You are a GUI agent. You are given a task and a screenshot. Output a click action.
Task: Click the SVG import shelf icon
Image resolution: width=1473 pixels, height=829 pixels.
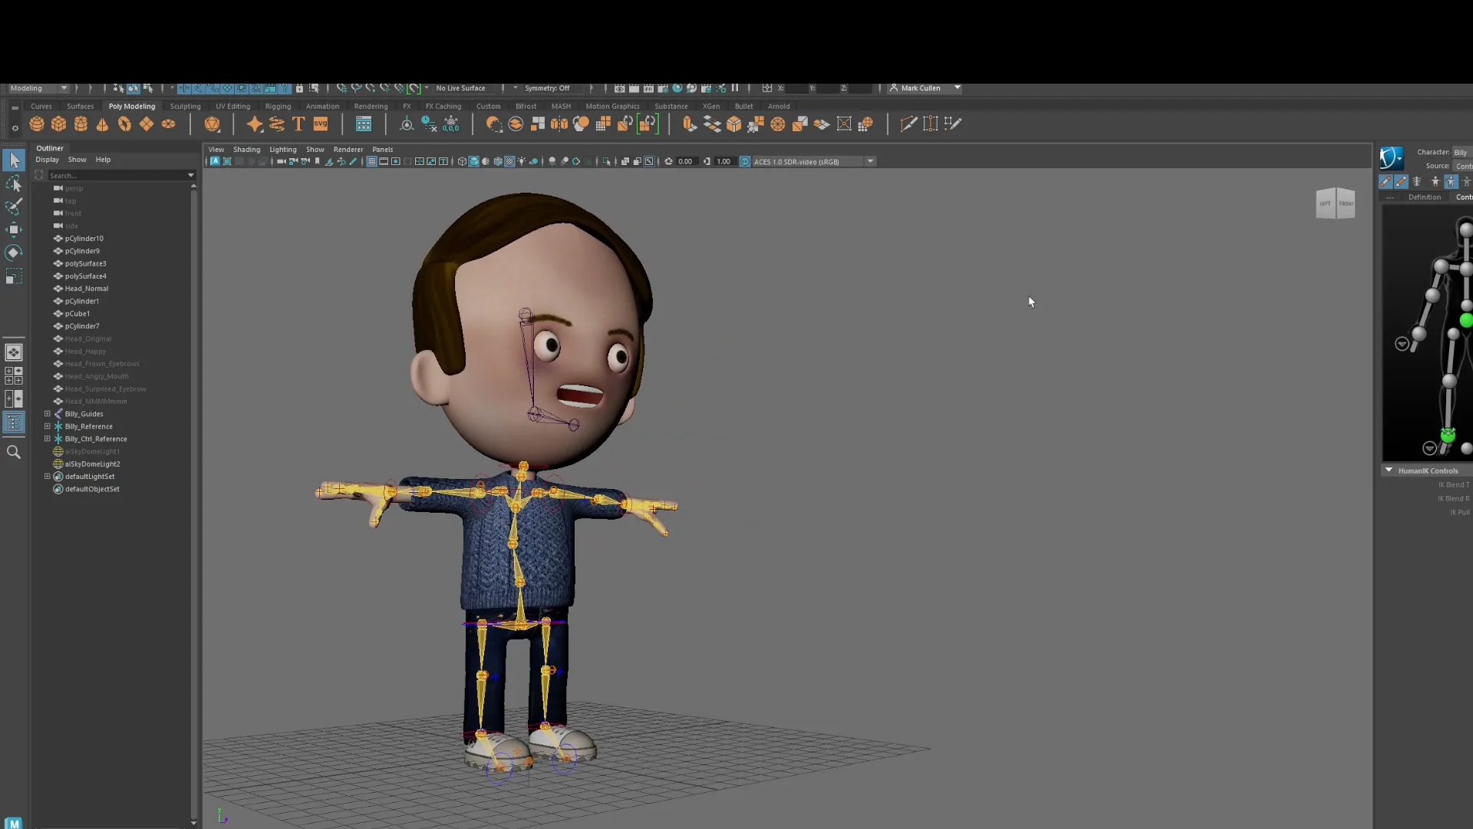(321, 124)
